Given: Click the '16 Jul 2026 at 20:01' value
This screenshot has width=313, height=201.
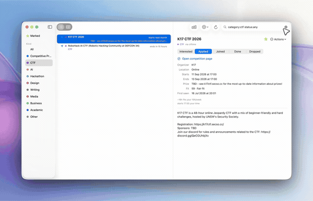Looking at the screenshot, I should pos(203,93).
